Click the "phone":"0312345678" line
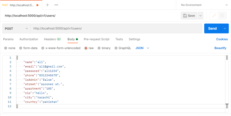The width and height of the screenshot is (231, 116). pyautogui.click(x=42, y=75)
